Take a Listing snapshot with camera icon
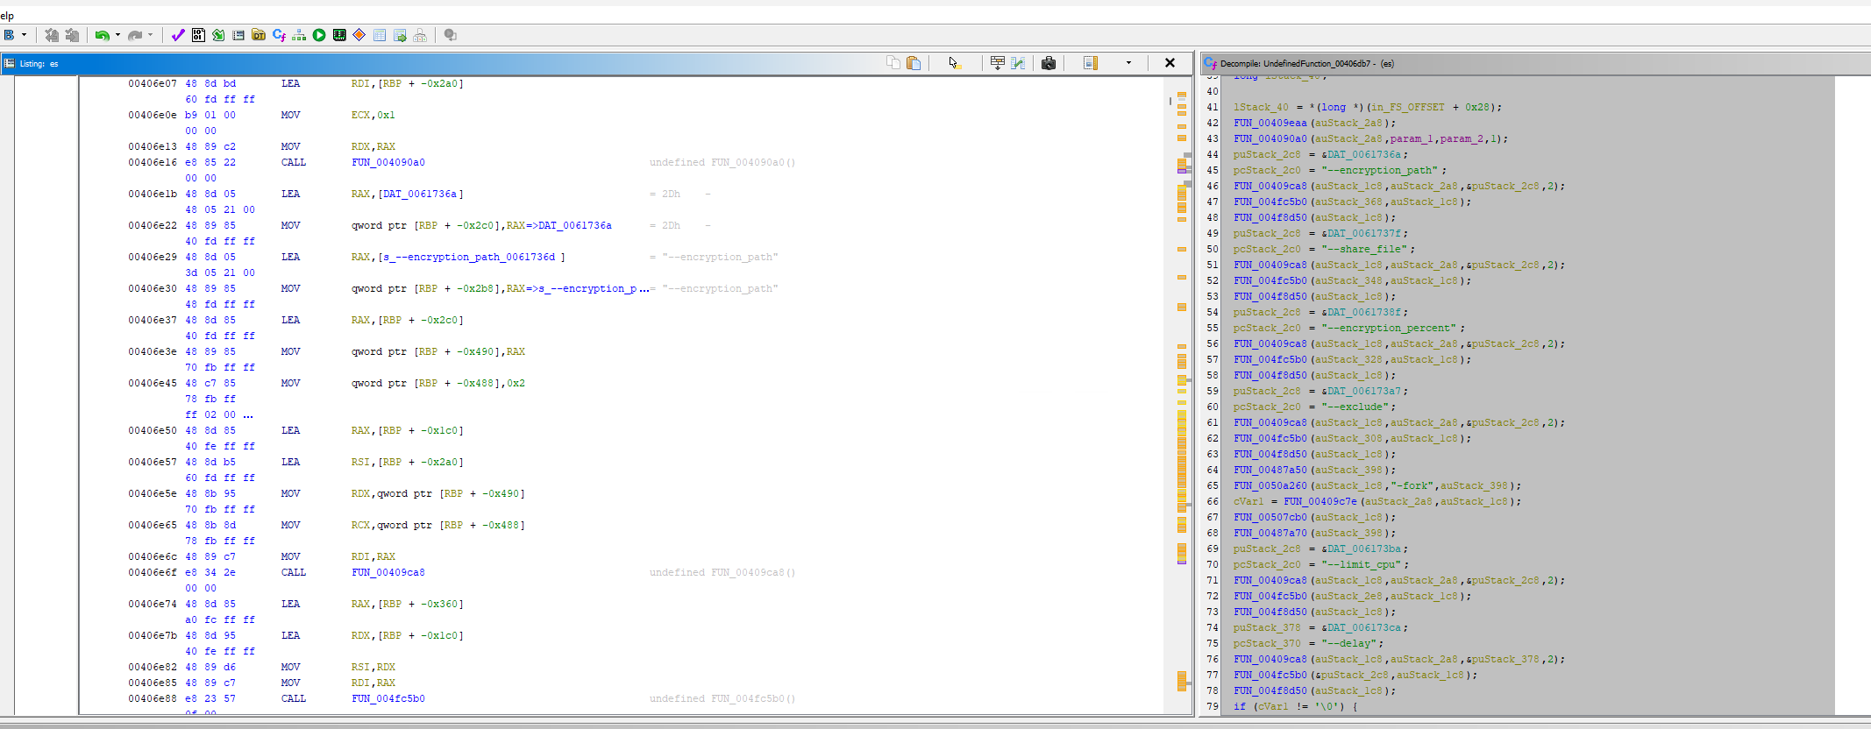The height and width of the screenshot is (729, 1871). pyautogui.click(x=1049, y=62)
